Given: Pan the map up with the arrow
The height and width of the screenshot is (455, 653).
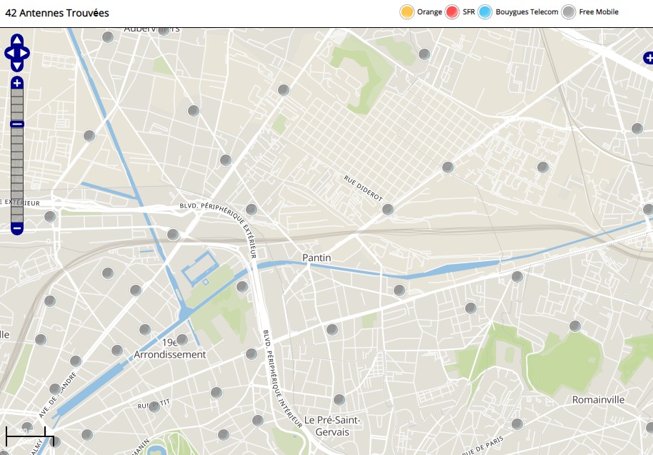Looking at the screenshot, I should [x=17, y=40].
